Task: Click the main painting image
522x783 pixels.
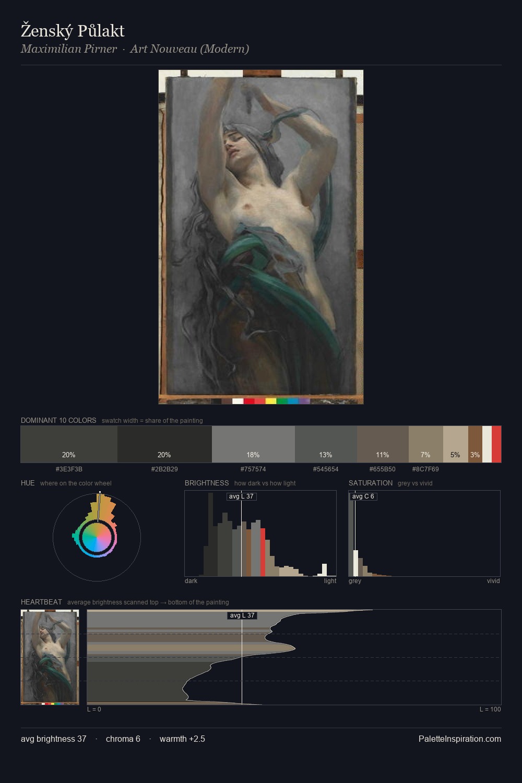Action: click(261, 237)
